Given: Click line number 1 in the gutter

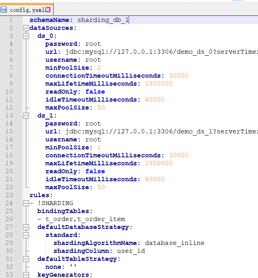Looking at the screenshot, I should click(x=11, y=20).
